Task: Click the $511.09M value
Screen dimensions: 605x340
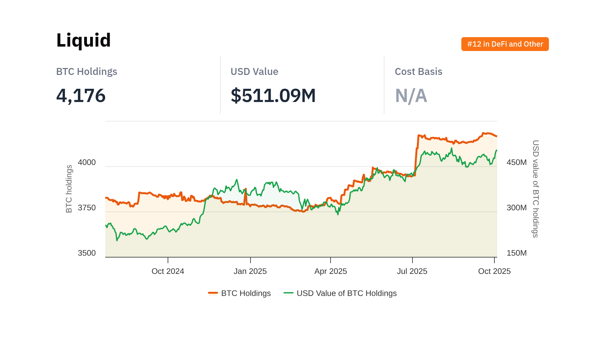Action: pos(273,96)
